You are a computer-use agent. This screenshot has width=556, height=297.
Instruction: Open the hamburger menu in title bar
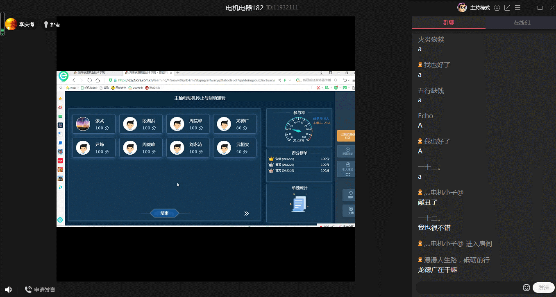518,8
